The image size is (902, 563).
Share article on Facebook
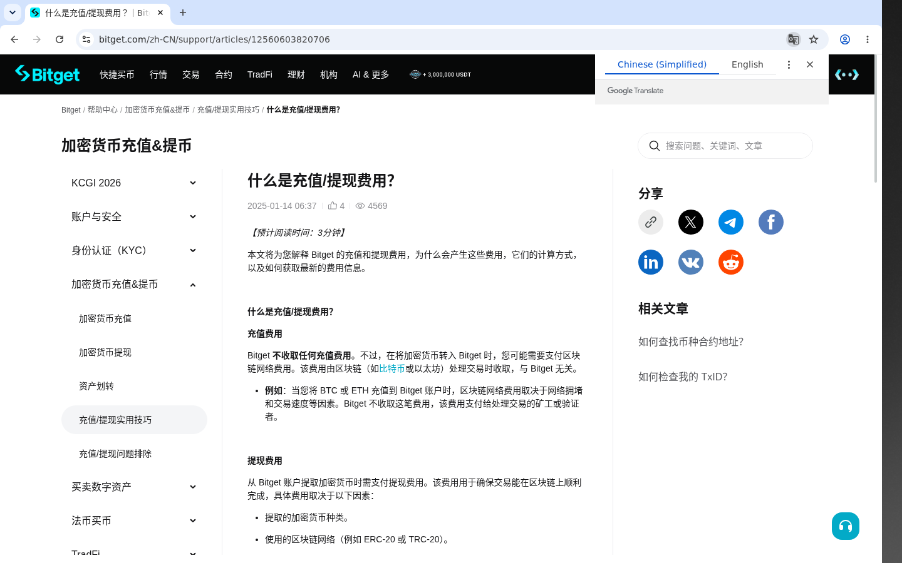point(771,222)
